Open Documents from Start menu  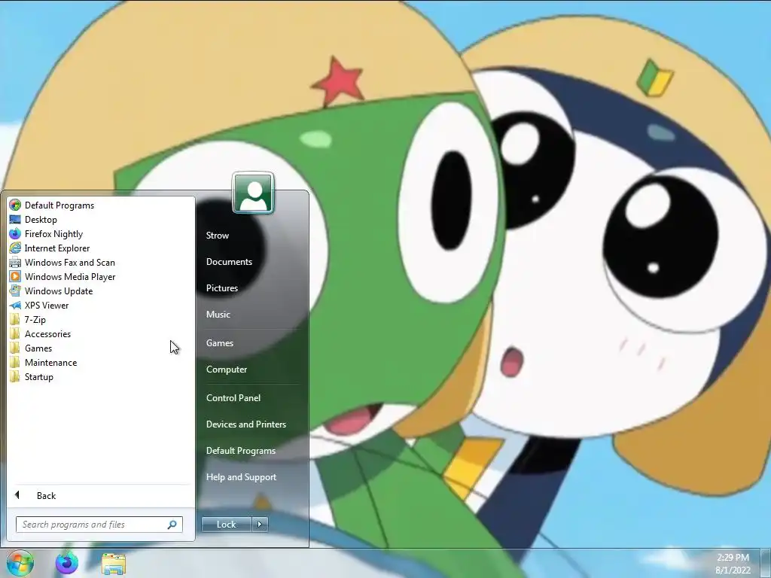click(x=229, y=262)
